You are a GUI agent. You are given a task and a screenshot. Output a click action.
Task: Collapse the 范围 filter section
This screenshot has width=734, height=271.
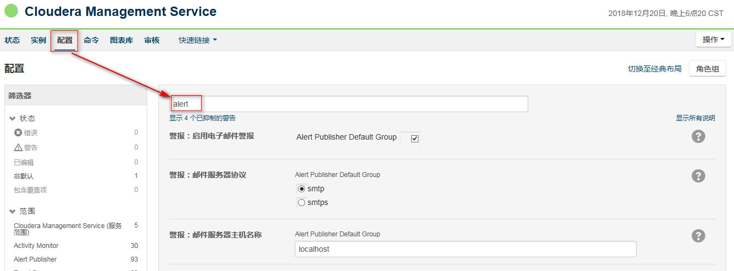[x=13, y=211]
